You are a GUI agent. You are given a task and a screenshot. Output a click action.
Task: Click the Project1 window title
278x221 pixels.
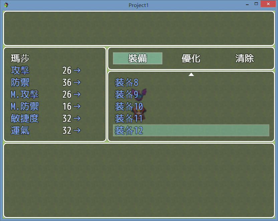pos(138,5)
